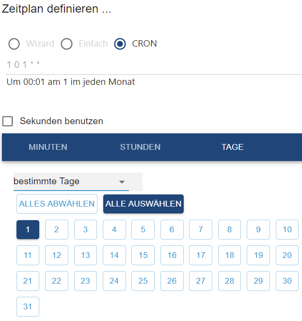This screenshot has height=321, width=302.
Task: Pick day 24 in the day grid
Action: click(114, 281)
